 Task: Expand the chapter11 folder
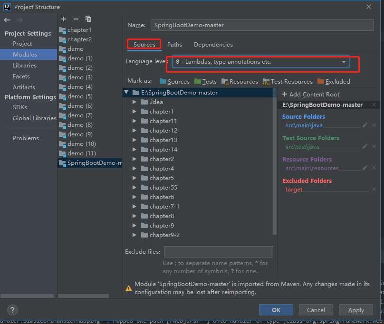[134, 121]
